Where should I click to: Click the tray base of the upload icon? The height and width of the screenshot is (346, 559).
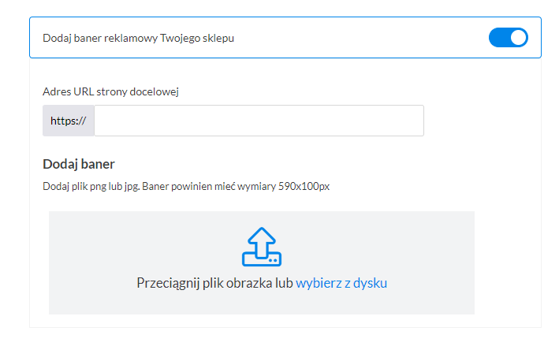[x=261, y=259]
